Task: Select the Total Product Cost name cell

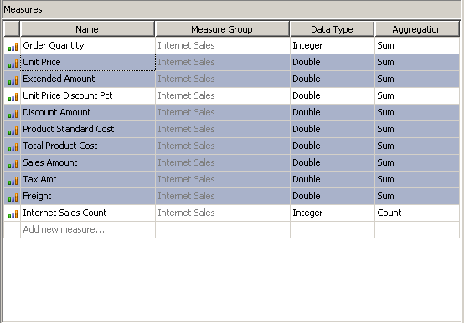Action: (x=88, y=146)
